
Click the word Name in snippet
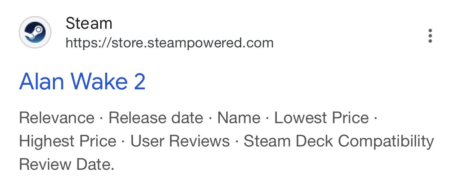coord(239,118)
